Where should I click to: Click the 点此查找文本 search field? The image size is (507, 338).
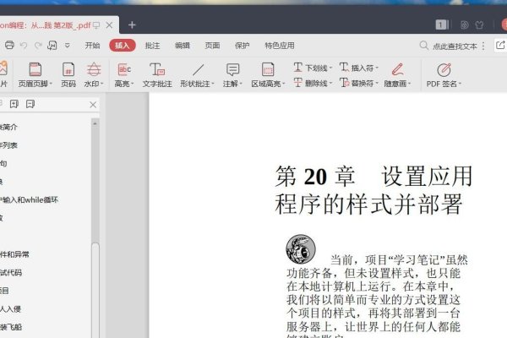click(x=455, y=46)
